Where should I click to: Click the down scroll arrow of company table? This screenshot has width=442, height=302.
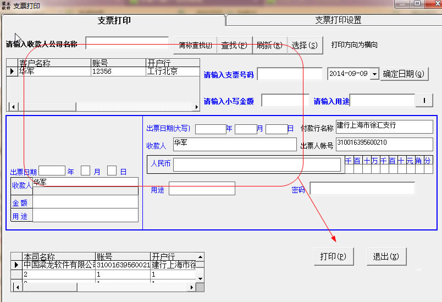point(200,278)
